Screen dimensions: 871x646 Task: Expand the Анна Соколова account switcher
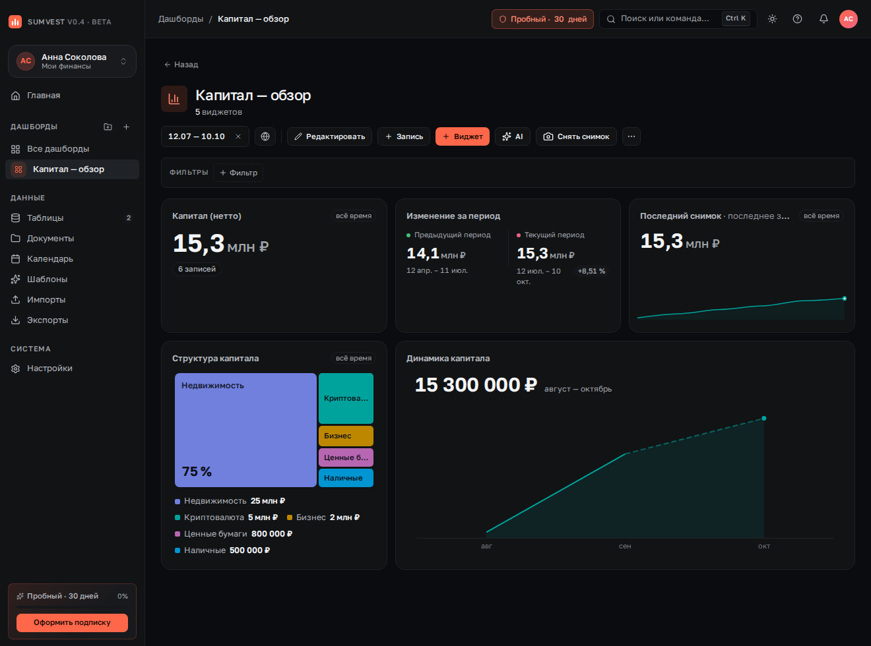point(72,61)
